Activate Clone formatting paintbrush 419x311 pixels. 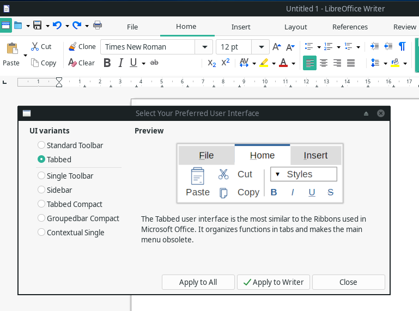click(72, 46)
